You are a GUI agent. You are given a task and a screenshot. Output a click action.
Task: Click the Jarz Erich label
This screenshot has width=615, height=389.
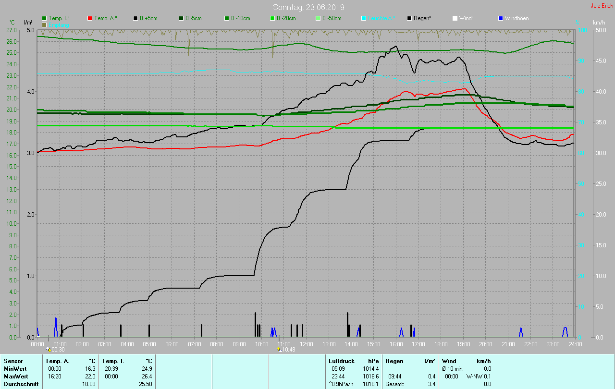[602, 6]
